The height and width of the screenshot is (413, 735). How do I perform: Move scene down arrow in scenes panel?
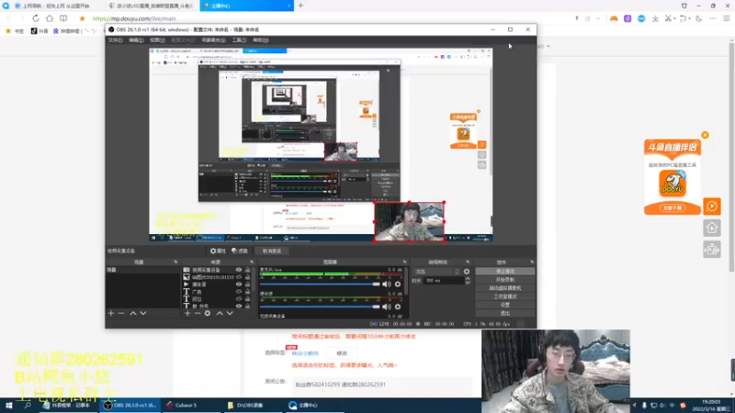[143, 313]
